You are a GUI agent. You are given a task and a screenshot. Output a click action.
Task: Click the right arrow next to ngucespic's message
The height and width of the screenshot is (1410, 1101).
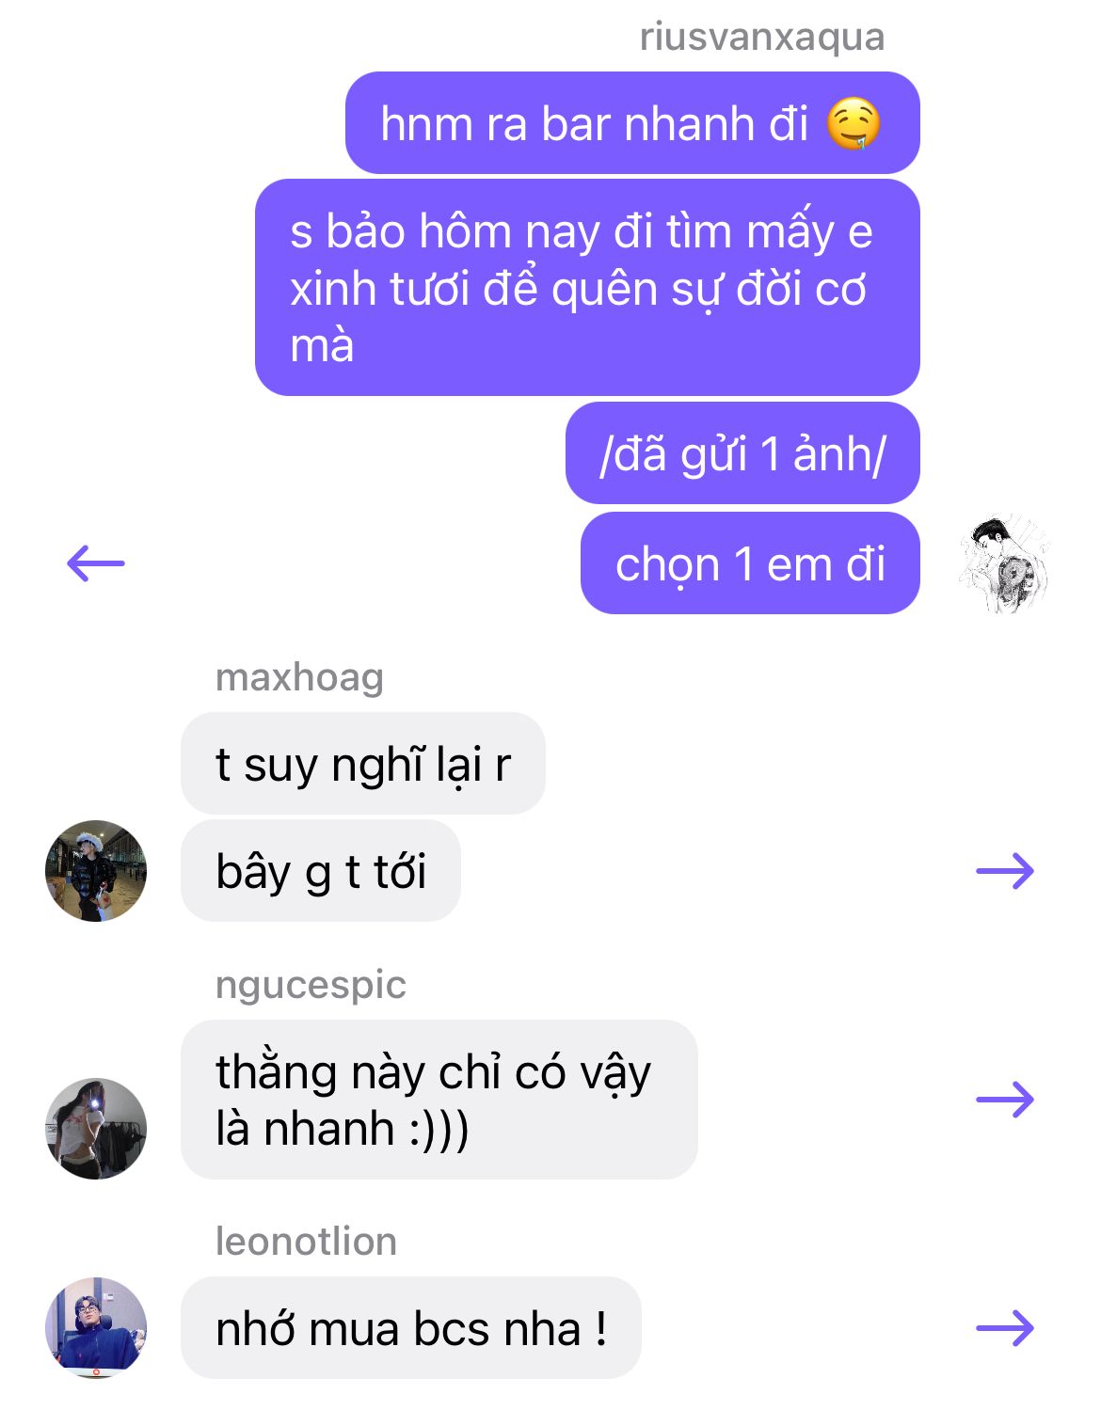(1005, 1100)
